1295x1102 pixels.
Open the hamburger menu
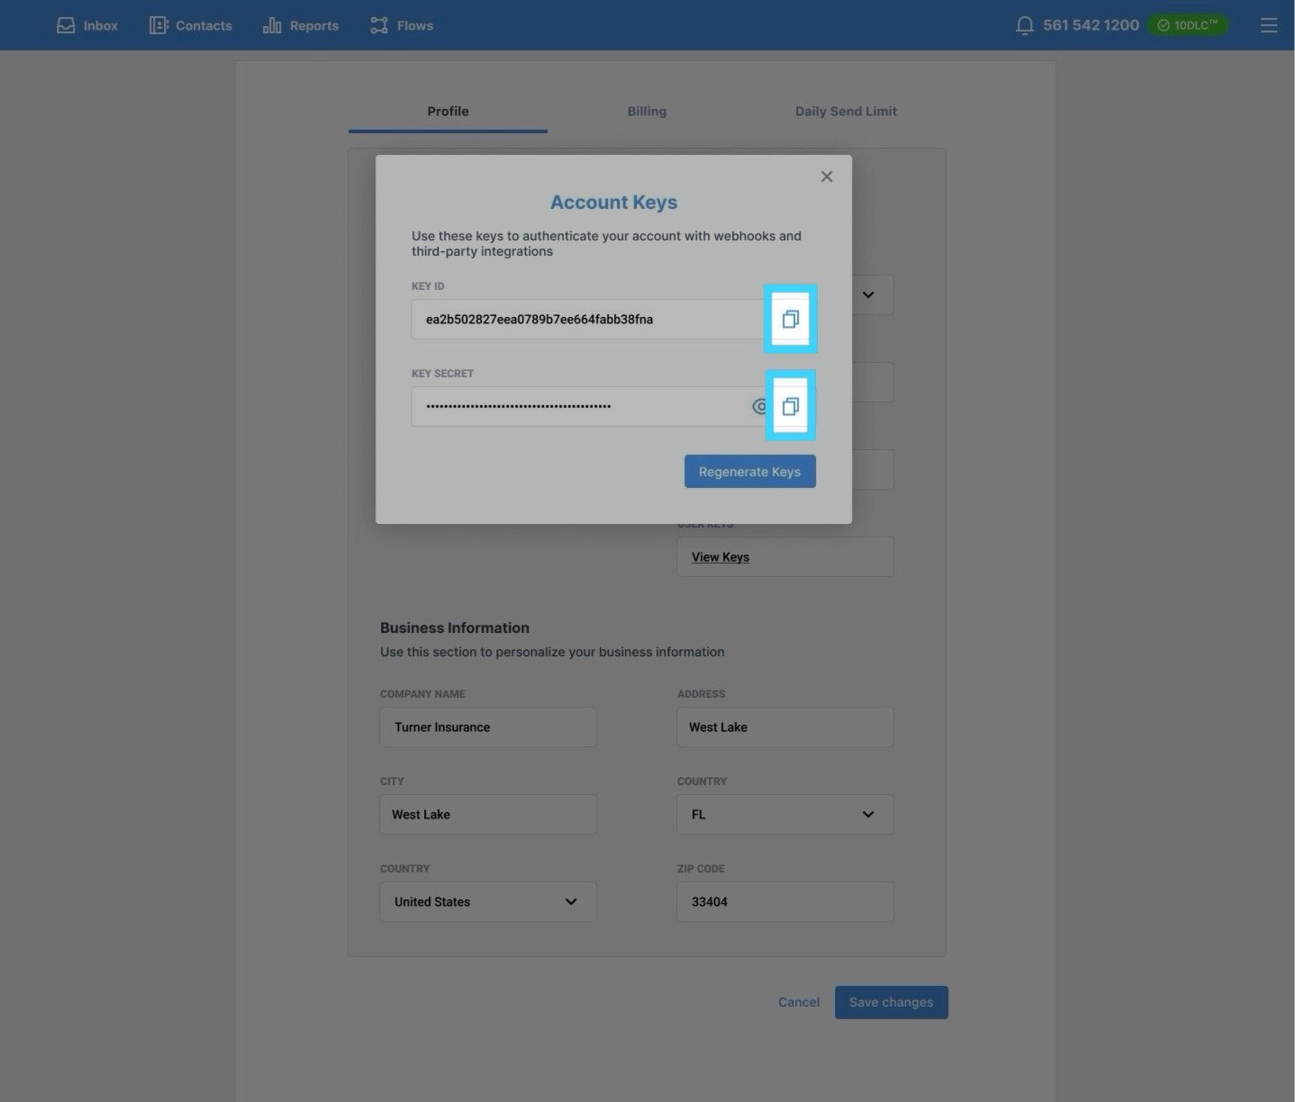pyautogui.click(x=1269, y=25)
